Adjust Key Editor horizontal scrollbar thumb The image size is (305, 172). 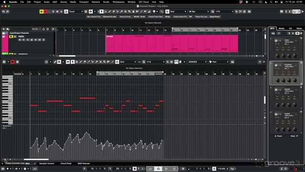(x=36, y=159)
